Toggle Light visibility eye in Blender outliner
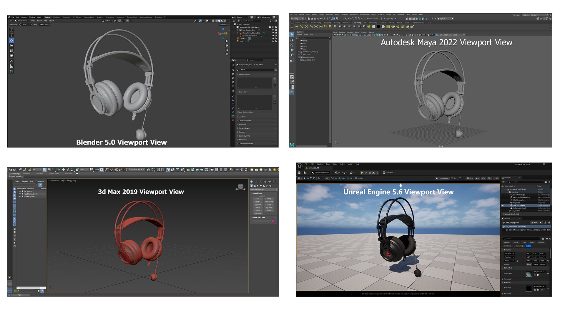This screenshot has height=318, width=565. 273,41
